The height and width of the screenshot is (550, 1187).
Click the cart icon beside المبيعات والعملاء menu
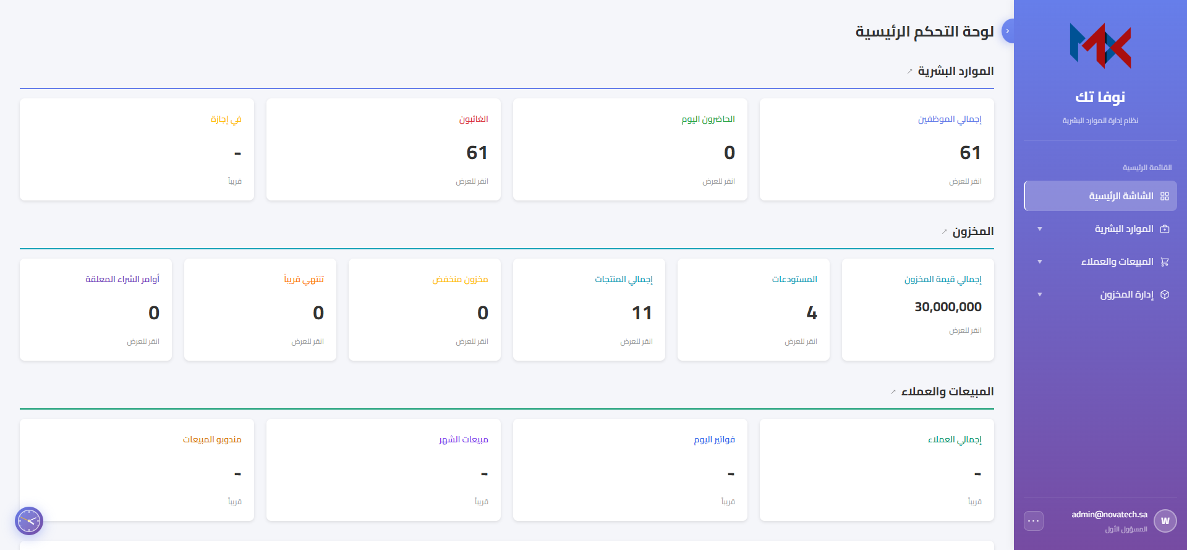point(1165,262)
